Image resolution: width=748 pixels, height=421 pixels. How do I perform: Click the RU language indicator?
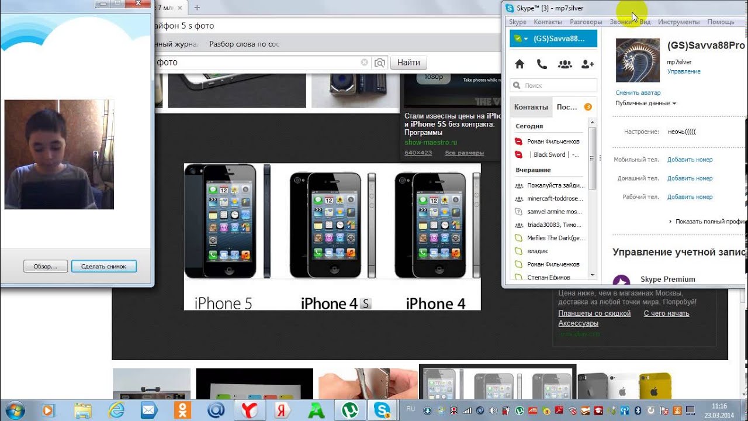[410, 409]
